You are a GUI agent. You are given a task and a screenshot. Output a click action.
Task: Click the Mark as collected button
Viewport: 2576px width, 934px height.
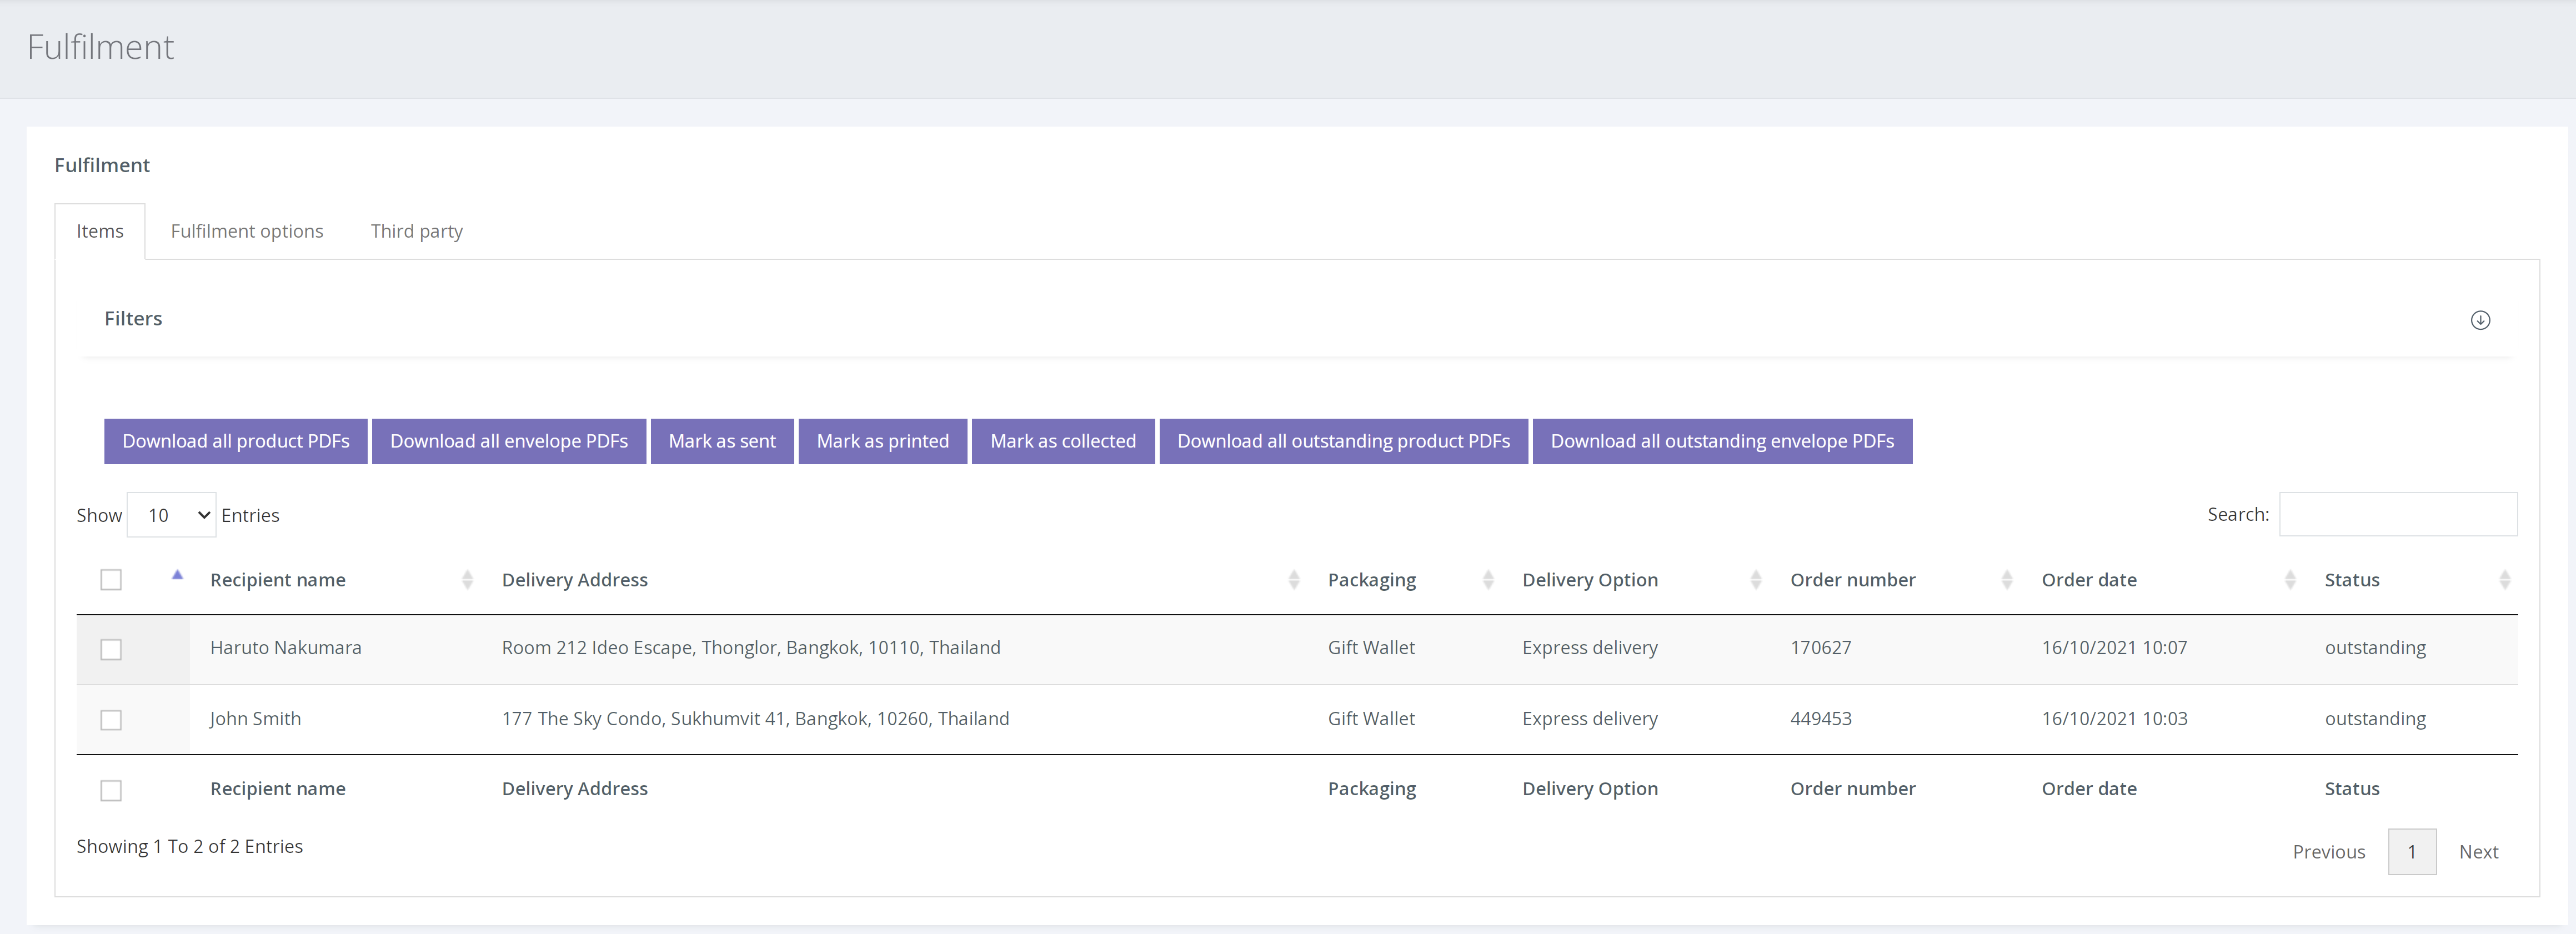tap(1063, 441)
